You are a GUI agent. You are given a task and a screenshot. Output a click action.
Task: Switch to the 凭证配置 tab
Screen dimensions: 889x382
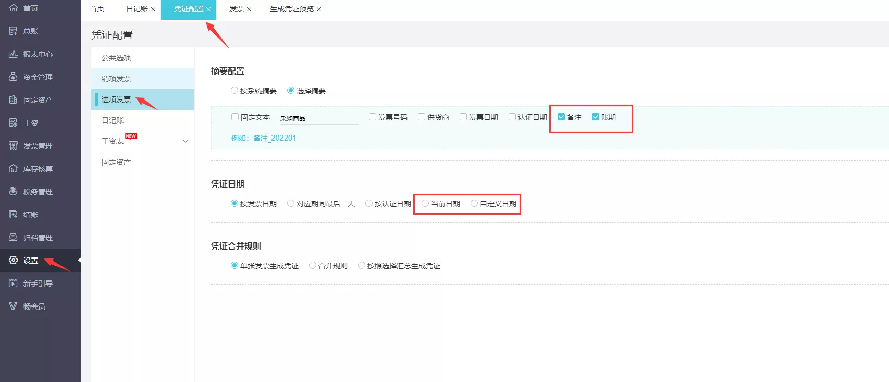point(189,9)
